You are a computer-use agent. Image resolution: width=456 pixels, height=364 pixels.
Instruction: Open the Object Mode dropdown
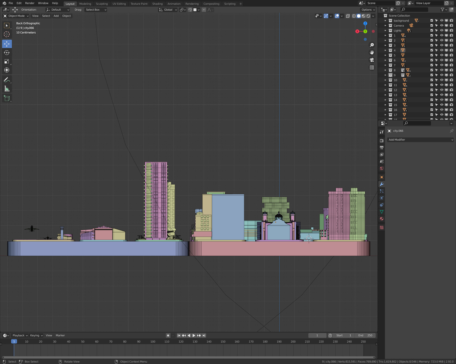coord(16,16)
